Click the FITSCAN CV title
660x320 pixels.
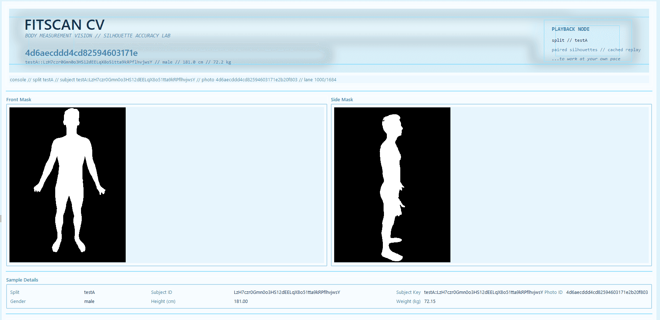[64, 25]
